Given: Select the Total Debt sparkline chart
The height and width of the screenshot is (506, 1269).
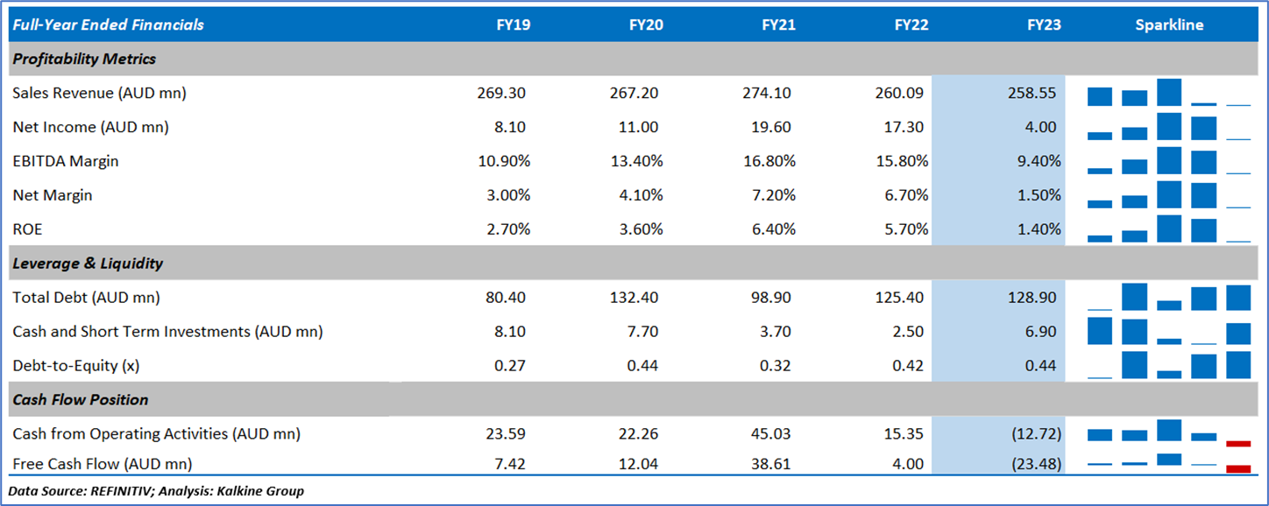Looking at the screenshot, I should 1168,298.
